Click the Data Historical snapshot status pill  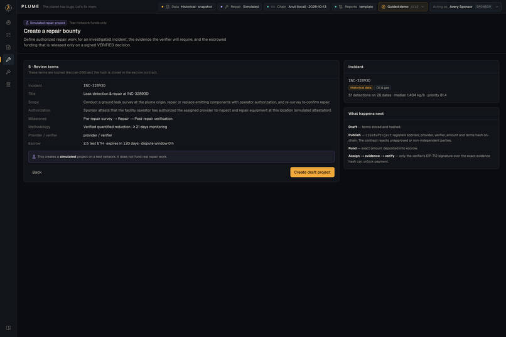(x=187, y=7)
